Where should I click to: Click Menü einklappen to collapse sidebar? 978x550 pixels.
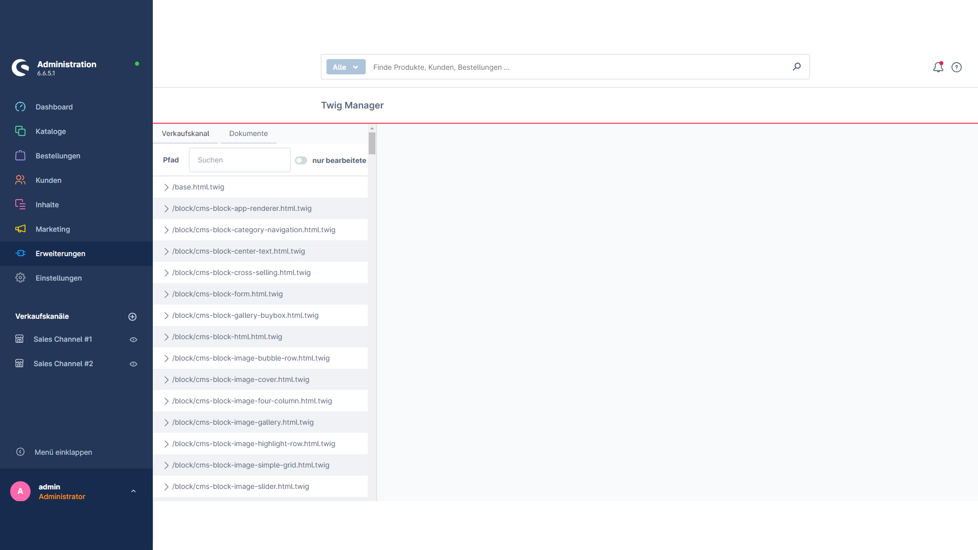click(63, 451)
